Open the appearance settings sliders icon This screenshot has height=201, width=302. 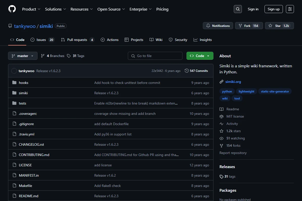pos(290,9)
